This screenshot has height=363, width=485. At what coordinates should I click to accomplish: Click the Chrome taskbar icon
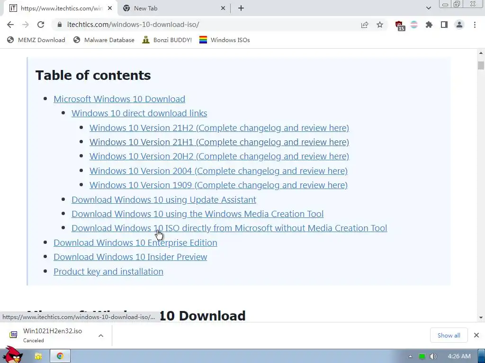click(60, 356)
